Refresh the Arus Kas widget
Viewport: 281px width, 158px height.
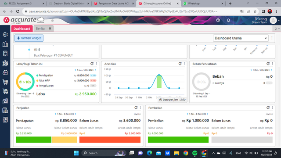[180, 64]
